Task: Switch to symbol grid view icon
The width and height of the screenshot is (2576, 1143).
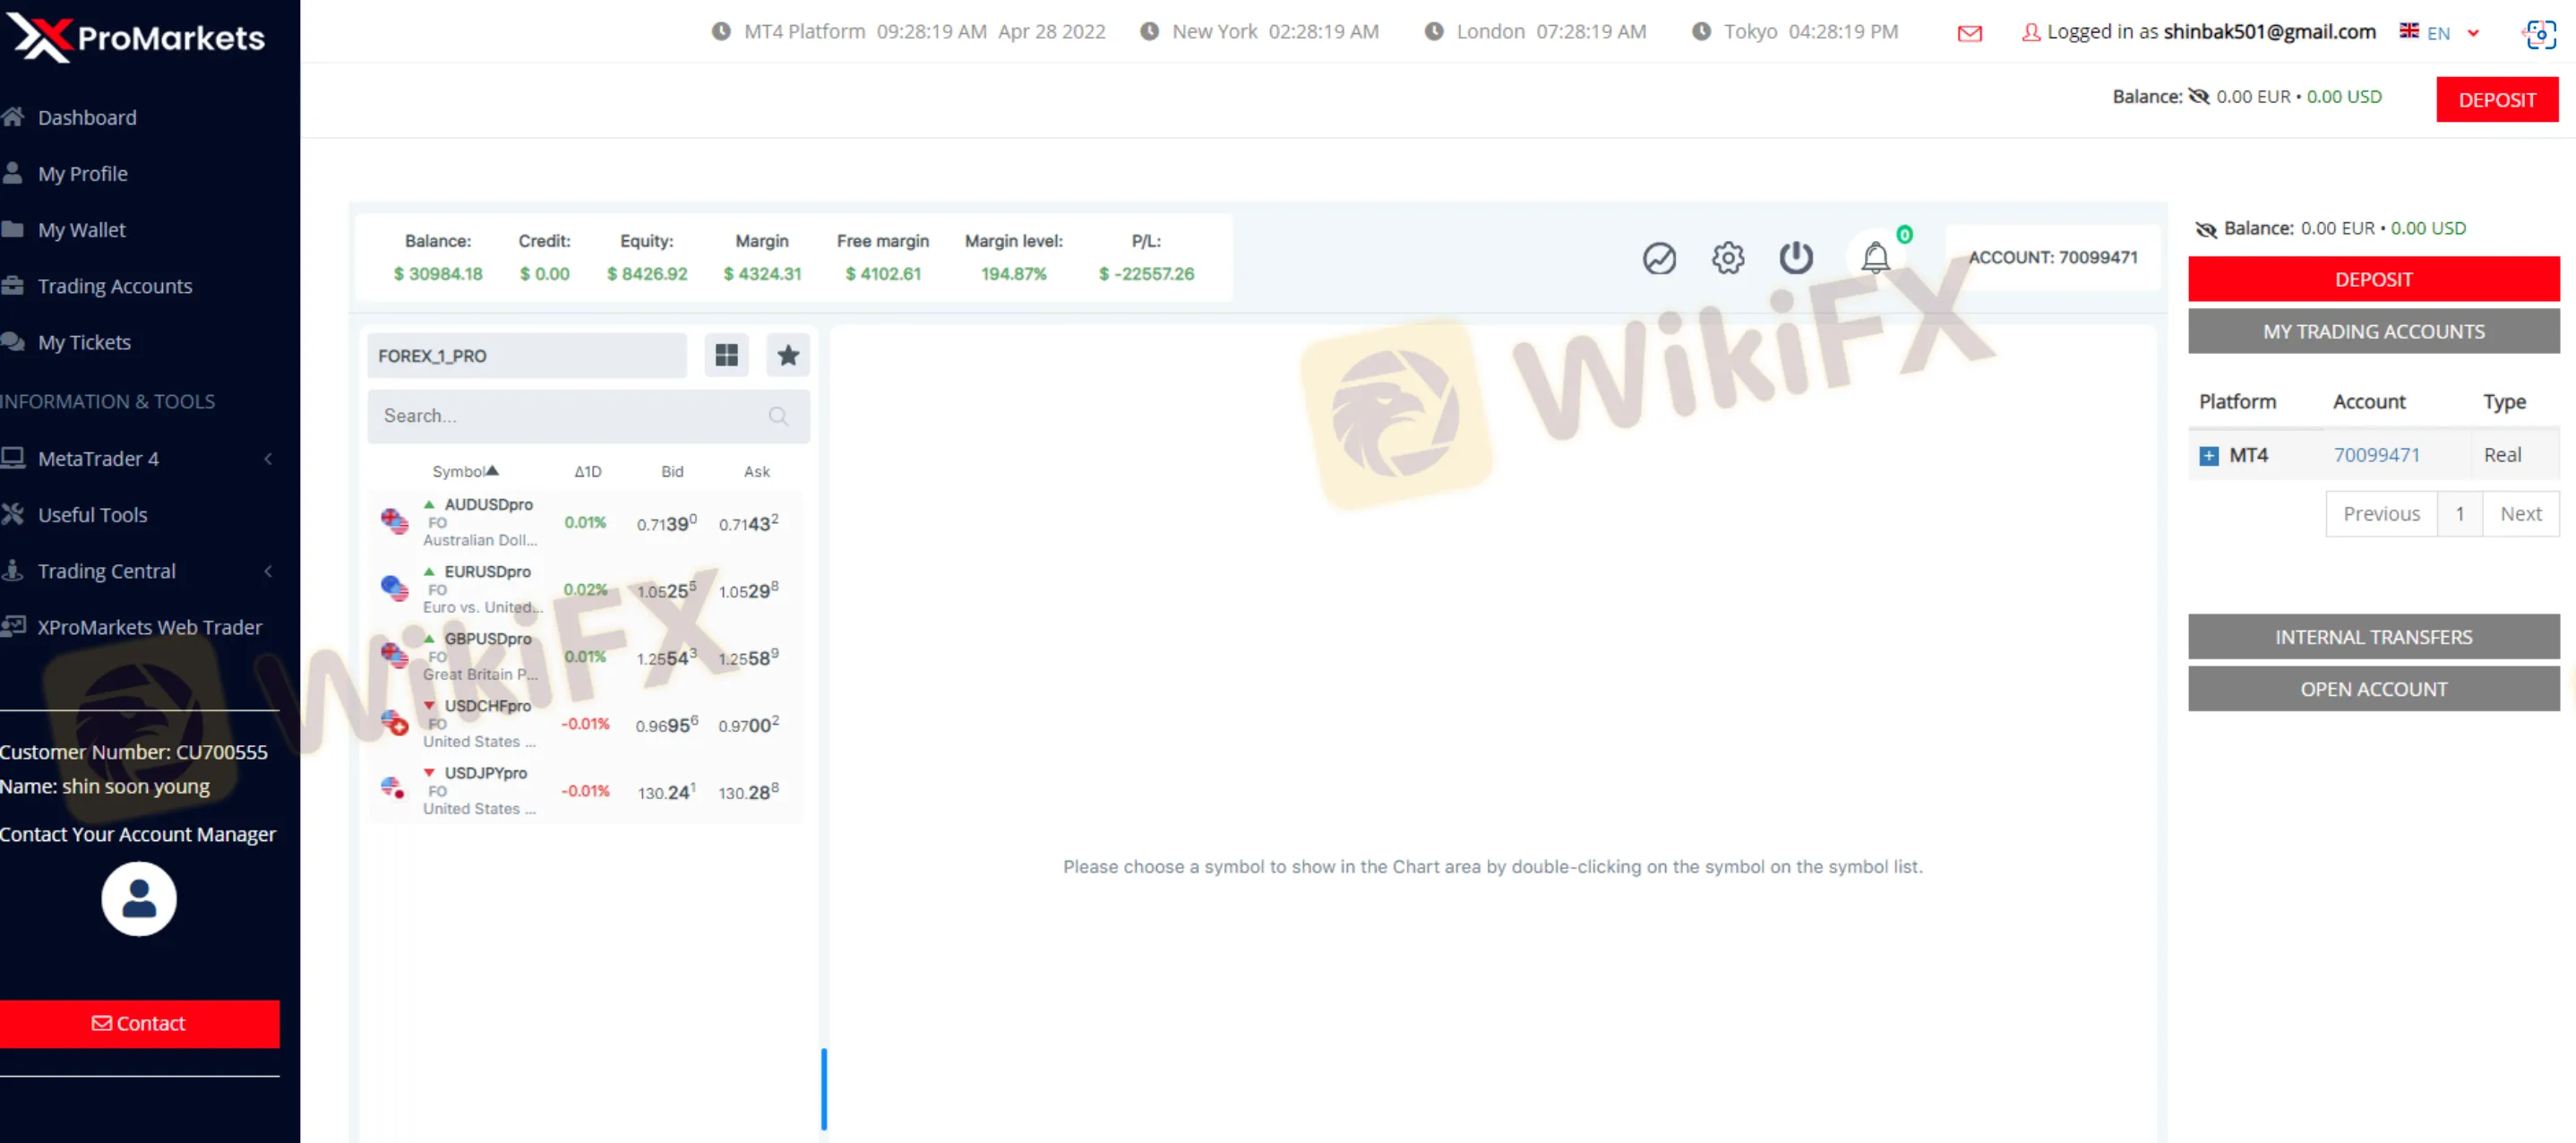Action: [726, 355]
